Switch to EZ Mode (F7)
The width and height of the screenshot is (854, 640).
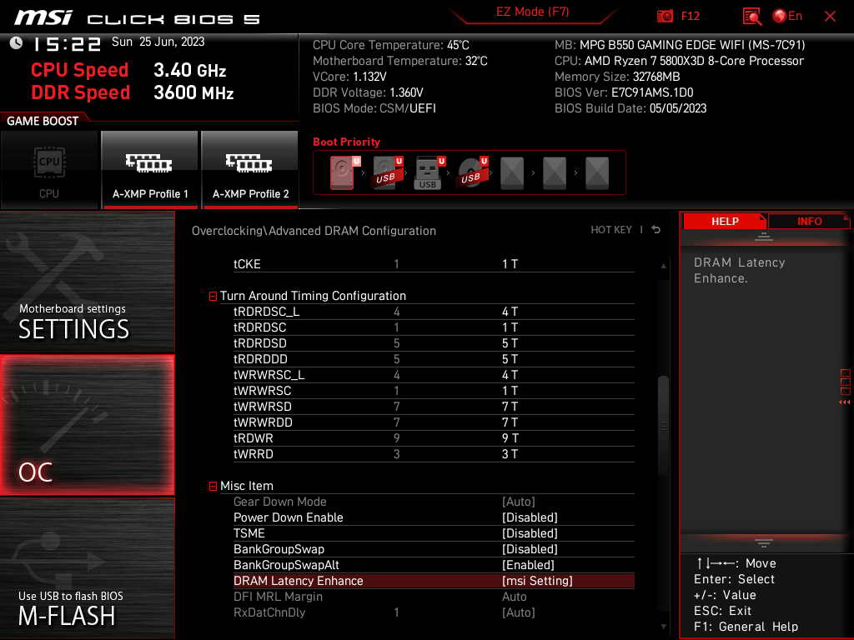(532, 12)
